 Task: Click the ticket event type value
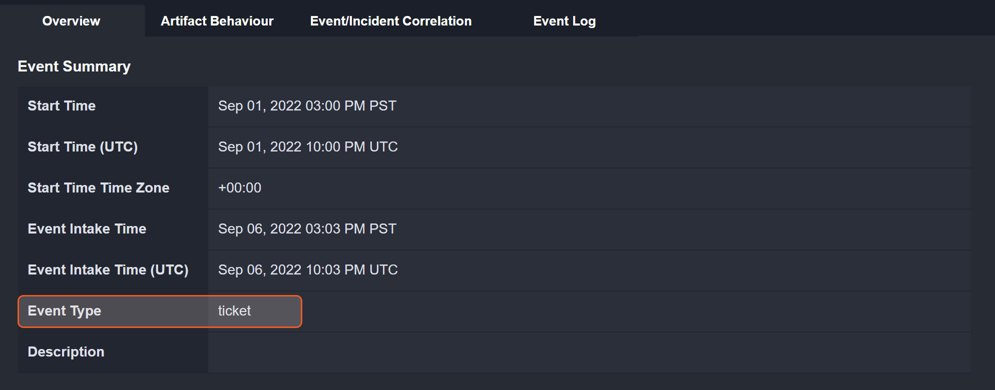click(234, 311)
